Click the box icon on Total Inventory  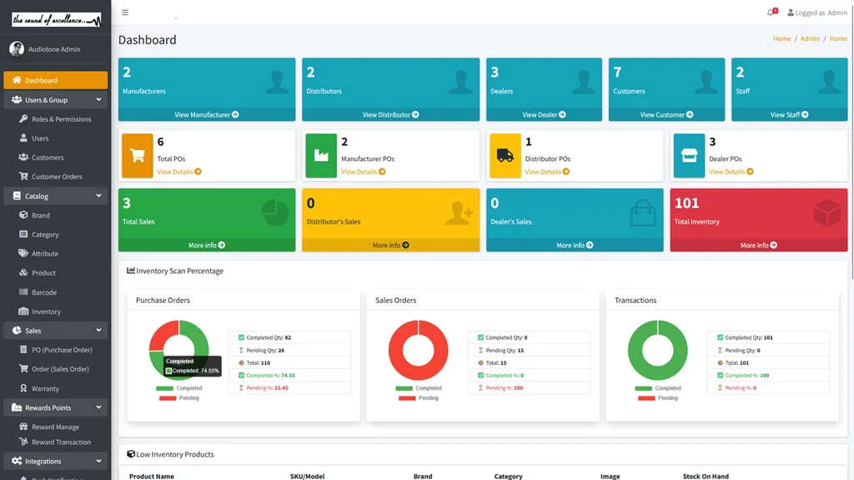click(x=827, y=213)
